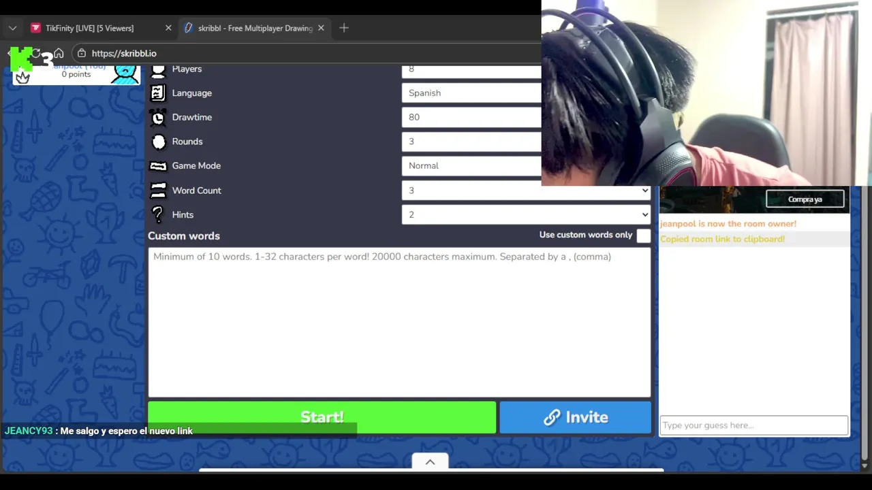Click the Invite button
The height and width of the screenshot is (490, 872).
[x=576, y=417]
